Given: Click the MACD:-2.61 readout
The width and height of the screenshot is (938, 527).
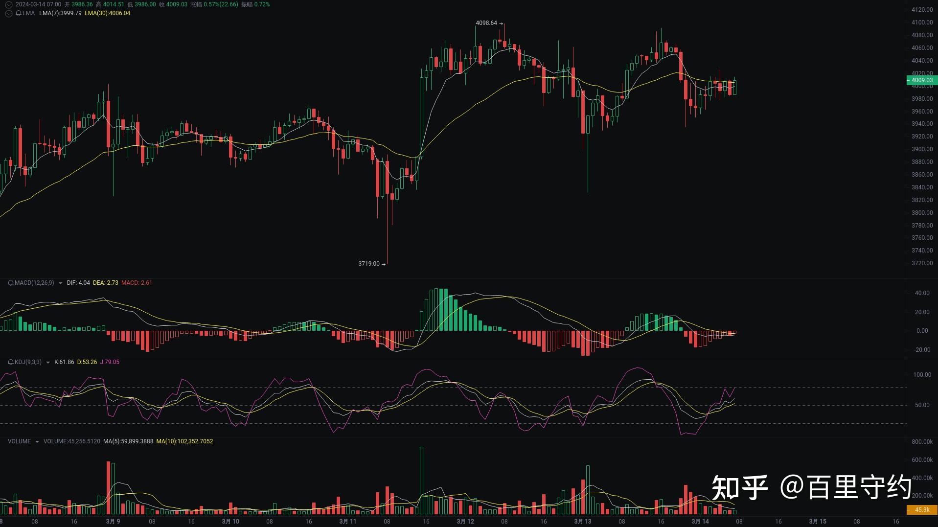Looking at the screenshot, I should click(x=137, y=283).
